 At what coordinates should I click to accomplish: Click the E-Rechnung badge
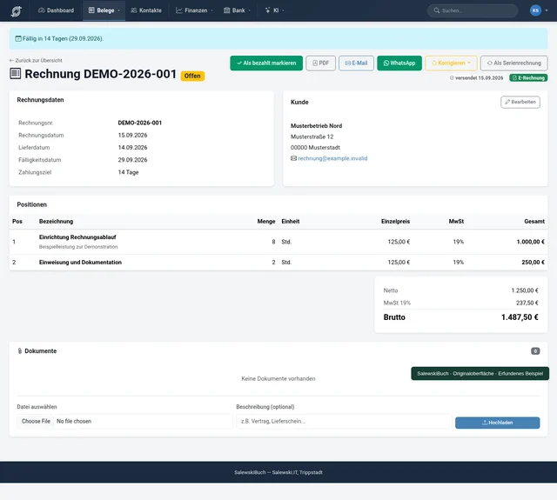click(528, 77)
